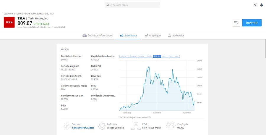The height and width of the screenshot is (135, 266).
Task: Select the 1 JOUR chart range
Action: pos(123,57)
